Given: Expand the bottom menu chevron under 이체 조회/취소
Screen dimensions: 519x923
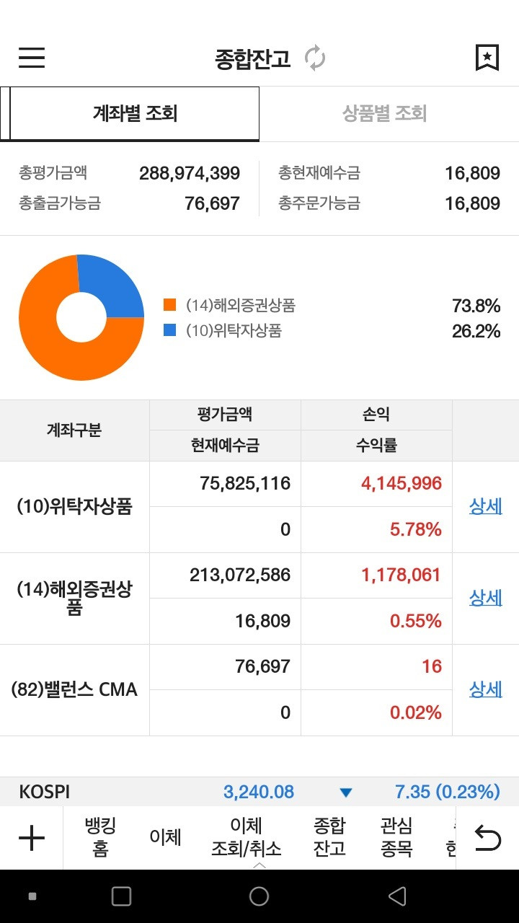Looking at the screenshot, I should 259,865.
